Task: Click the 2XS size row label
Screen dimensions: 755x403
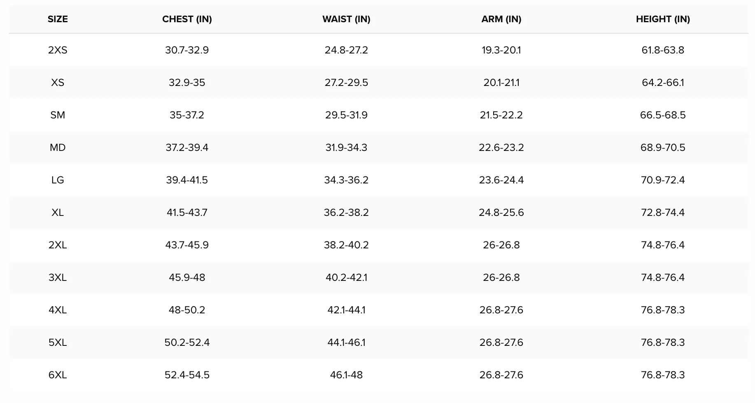Action: 58,50
